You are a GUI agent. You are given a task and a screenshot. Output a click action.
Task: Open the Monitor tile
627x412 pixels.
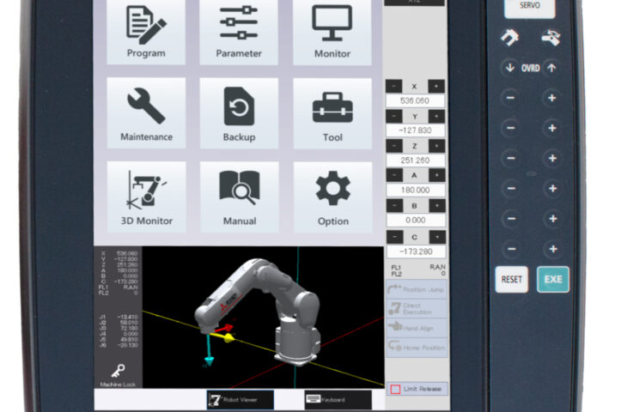(x=332, y=31)
